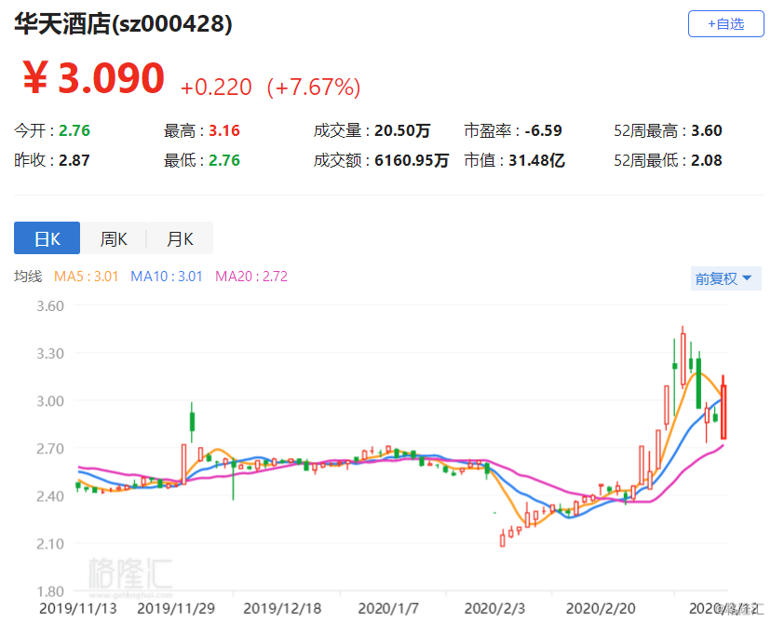Click the MA20 : 2.72 legend label

click(251, 277)
